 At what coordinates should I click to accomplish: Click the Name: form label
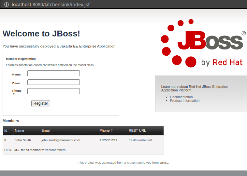17,74
